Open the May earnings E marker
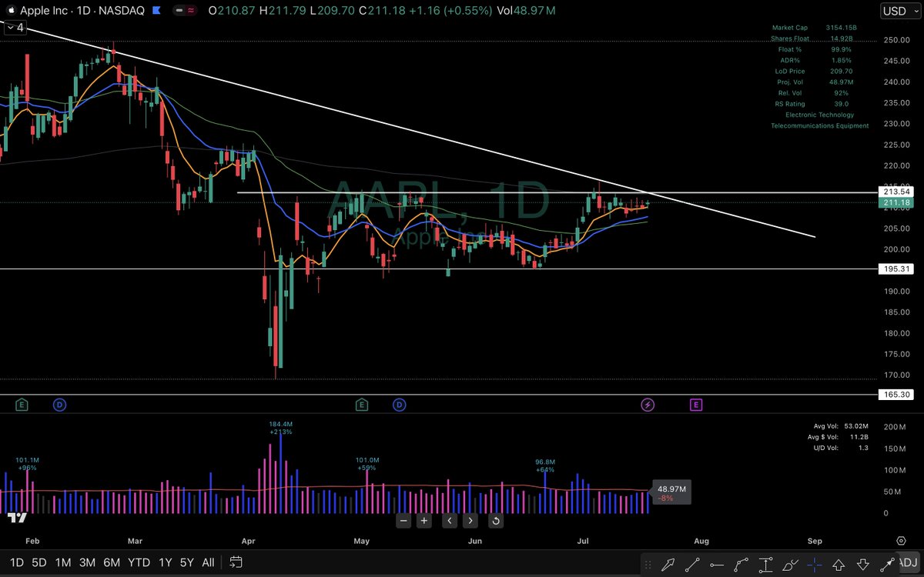This screenshot has height=577, width=924. (x=361, y=404)
